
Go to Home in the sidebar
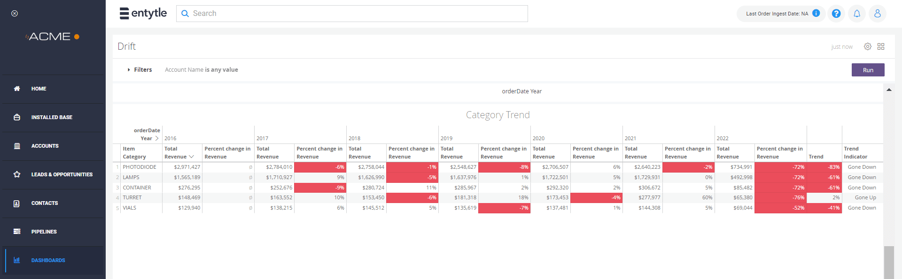[x=39, y=89]
